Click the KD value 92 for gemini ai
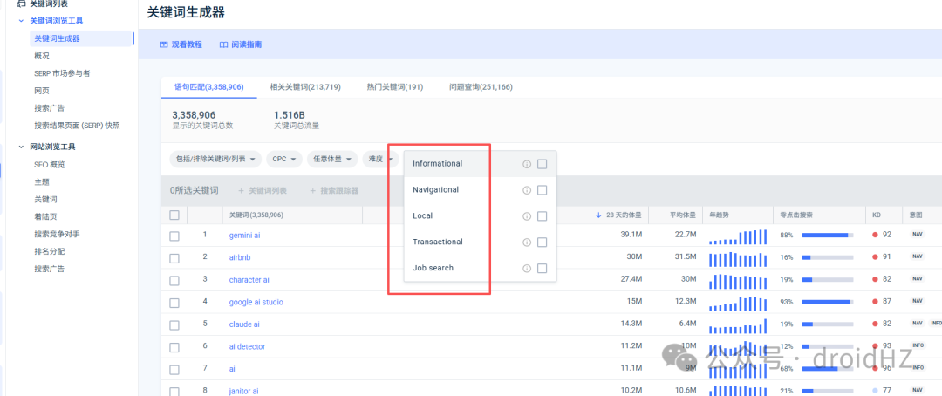Image resolution: width=942 pixels, height=396 pixels. [887, 235]
